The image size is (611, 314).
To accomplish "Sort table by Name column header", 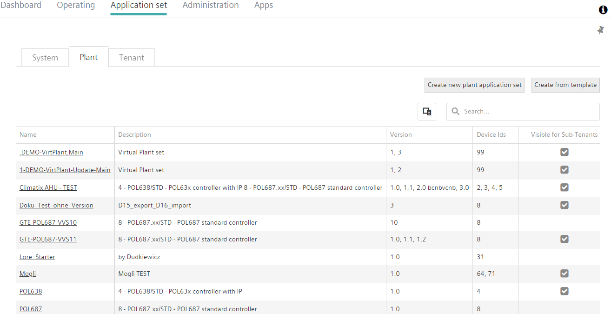I will (x=28, y=134).
